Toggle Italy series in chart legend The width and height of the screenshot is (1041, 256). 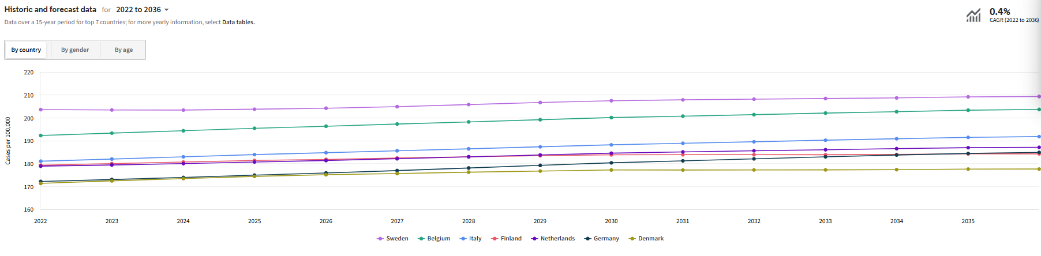point(471,239)
